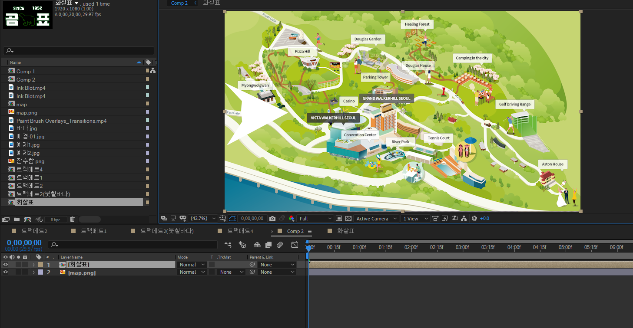The height and width of the screenshot is (328, 633).
Task: Toggle the Transparency Grid icon
Action: (x=348, y=218)
